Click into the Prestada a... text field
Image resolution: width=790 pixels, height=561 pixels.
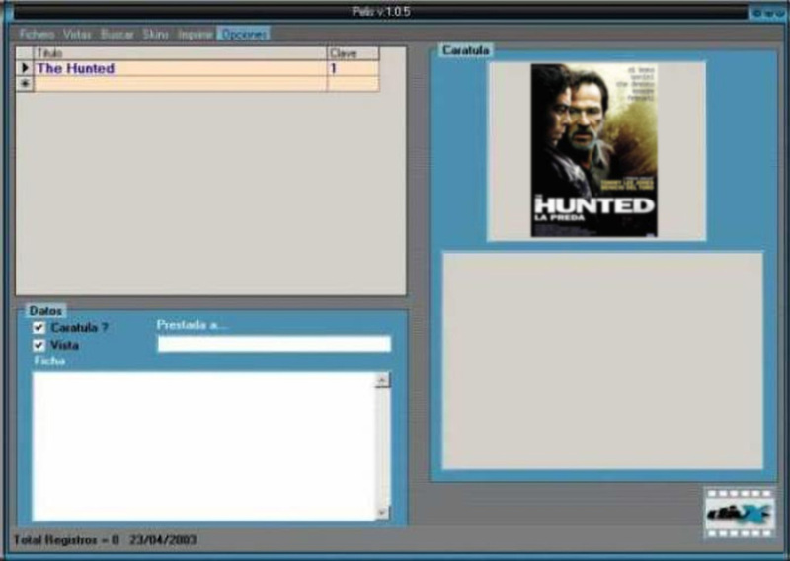275,344
